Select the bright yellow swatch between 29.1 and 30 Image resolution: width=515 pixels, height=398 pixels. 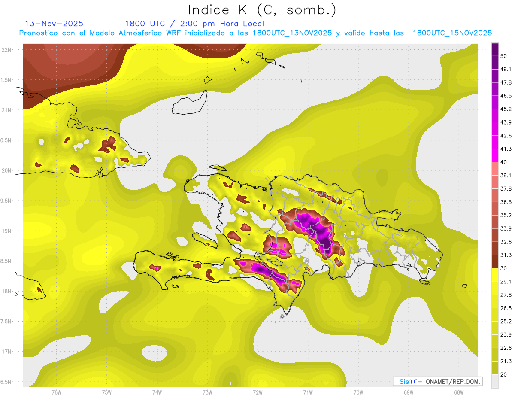[495, 275]
